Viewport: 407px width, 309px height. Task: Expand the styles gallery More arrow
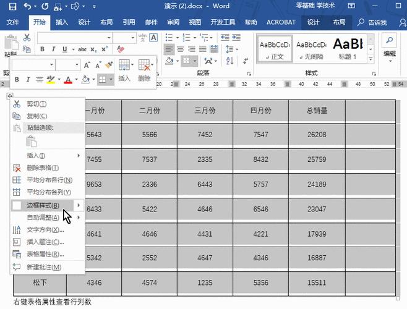pos(371,59)
